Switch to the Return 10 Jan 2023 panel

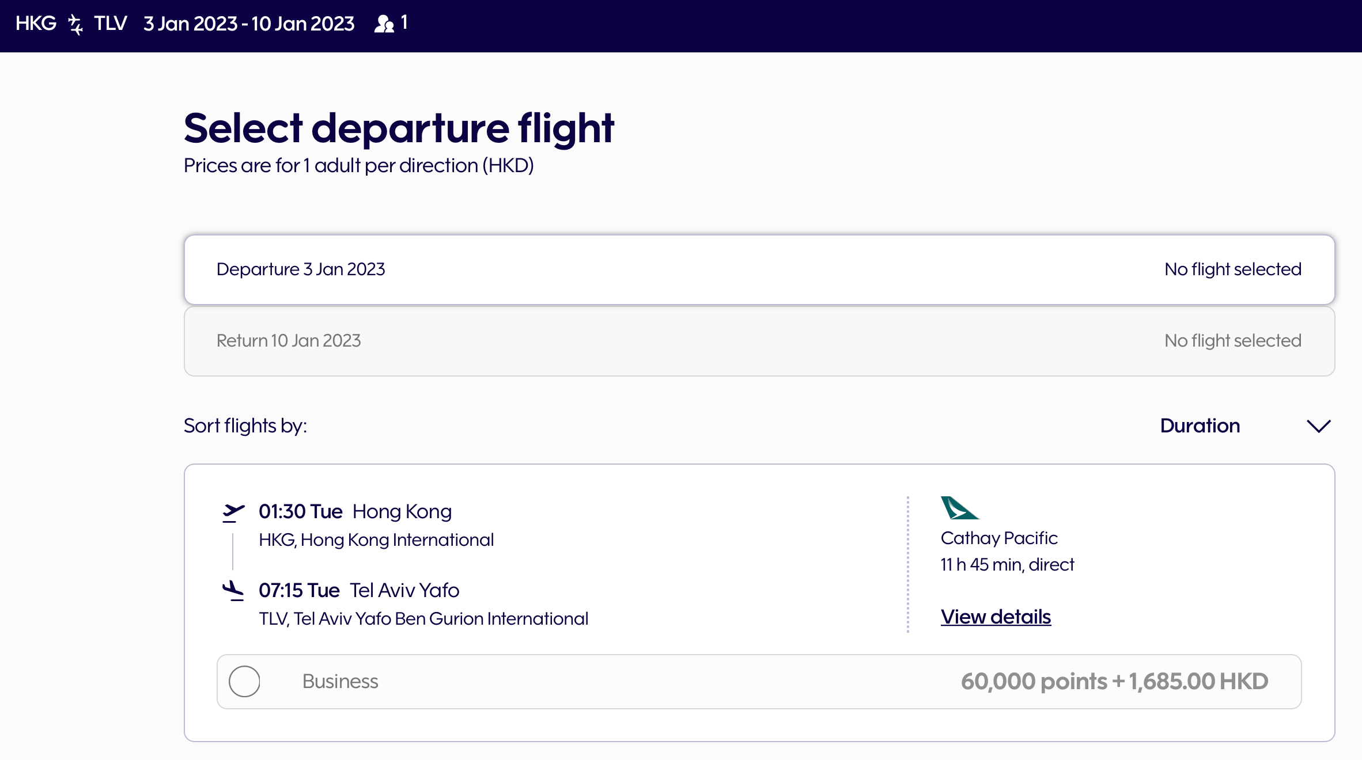(x=759, y=341)
